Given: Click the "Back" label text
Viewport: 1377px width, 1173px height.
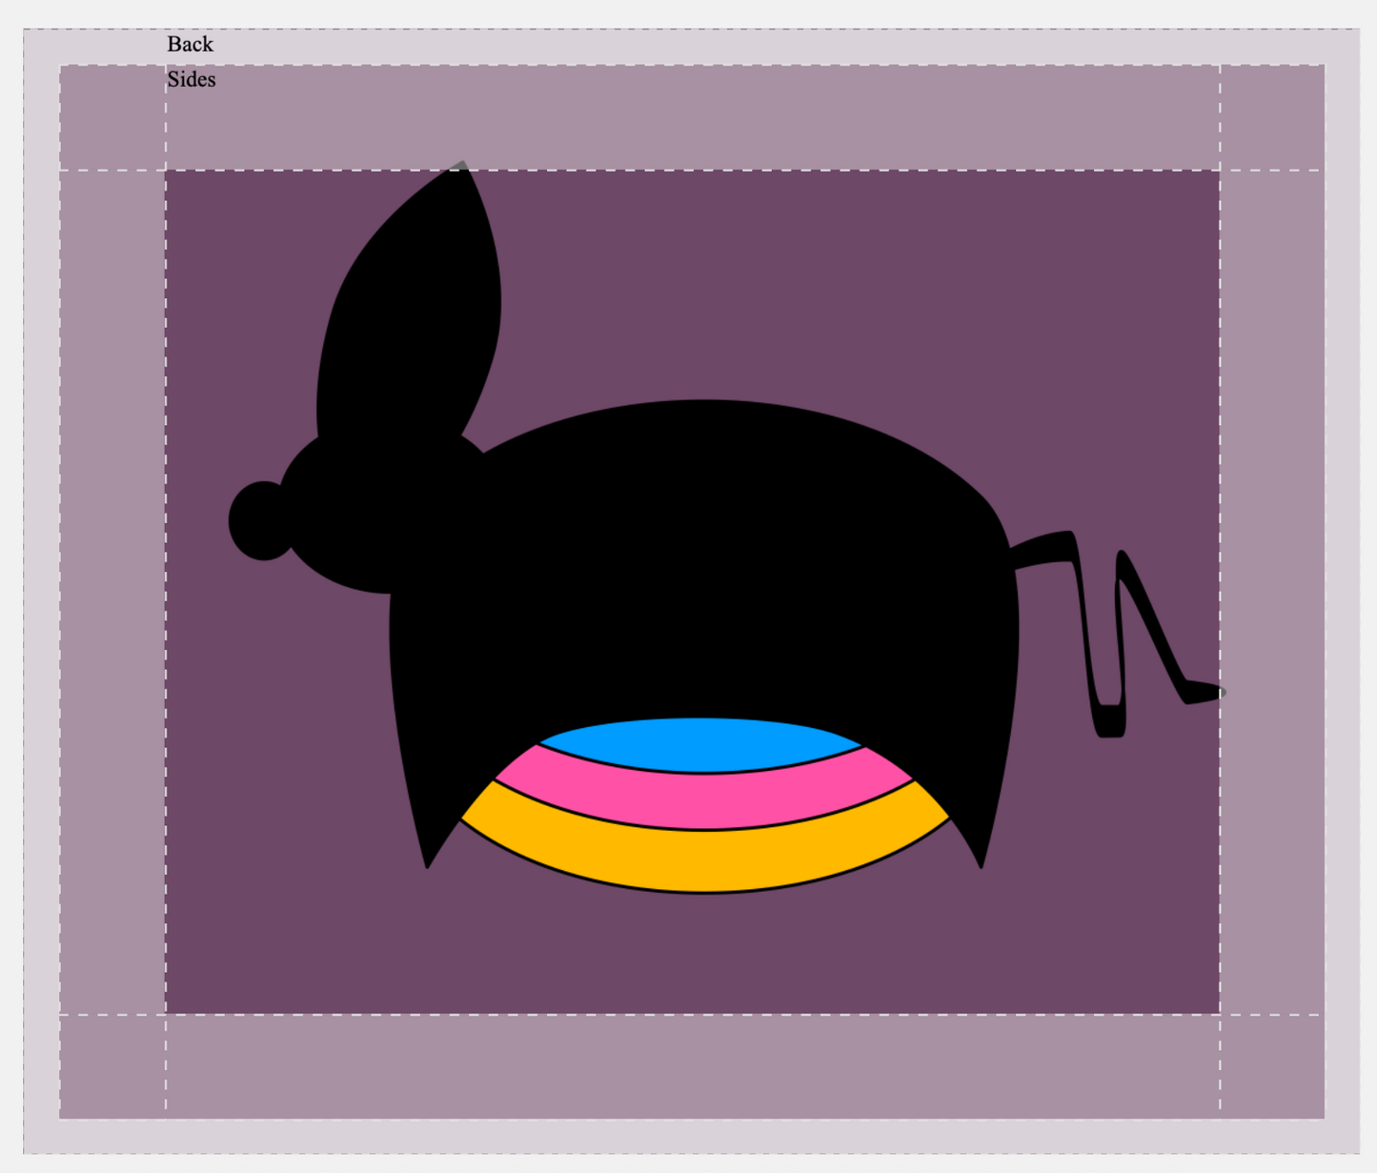Looking at the screenshot, I should [x=190, y=44].
